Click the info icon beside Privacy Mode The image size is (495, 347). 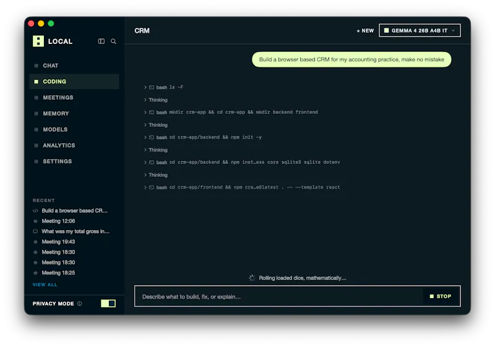[80, 304]
